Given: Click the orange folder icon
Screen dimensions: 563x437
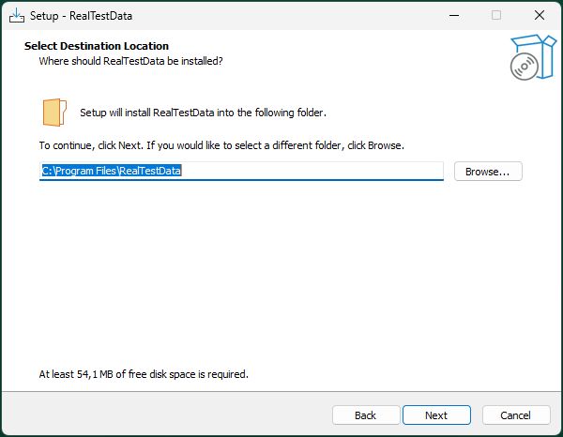Looking at the screenshot, I should point(54,113).
